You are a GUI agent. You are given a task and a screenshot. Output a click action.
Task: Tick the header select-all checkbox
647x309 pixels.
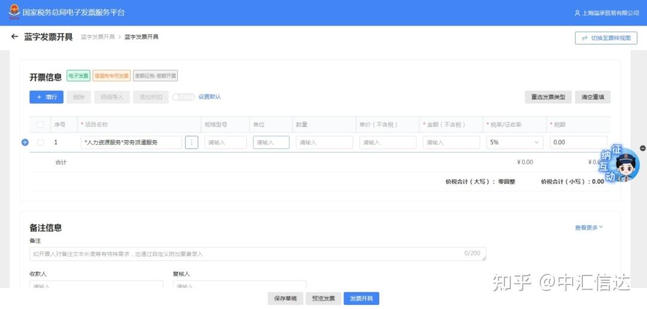[x=41, y=125]
